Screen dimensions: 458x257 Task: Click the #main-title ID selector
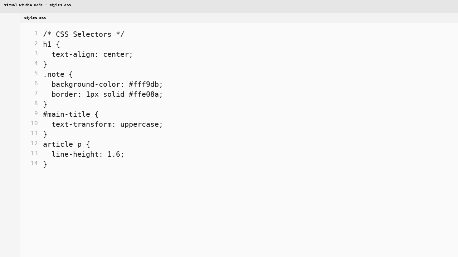point(66,114)
